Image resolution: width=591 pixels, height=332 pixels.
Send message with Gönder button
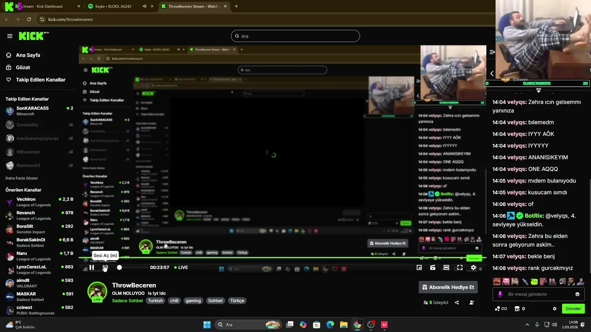(x=573, y=308)
